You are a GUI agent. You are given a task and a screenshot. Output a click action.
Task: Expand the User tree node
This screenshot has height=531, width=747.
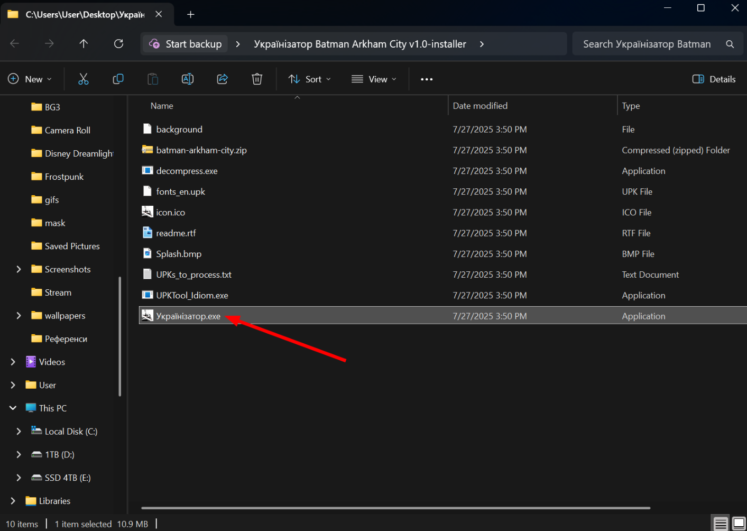pyautogui.click(x=13, y=385)
